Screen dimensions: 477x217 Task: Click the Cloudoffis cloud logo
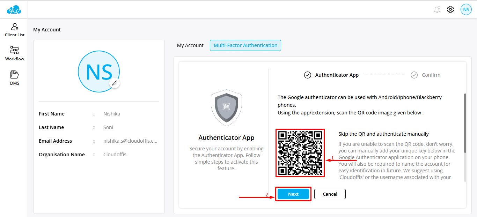[14, 10]
